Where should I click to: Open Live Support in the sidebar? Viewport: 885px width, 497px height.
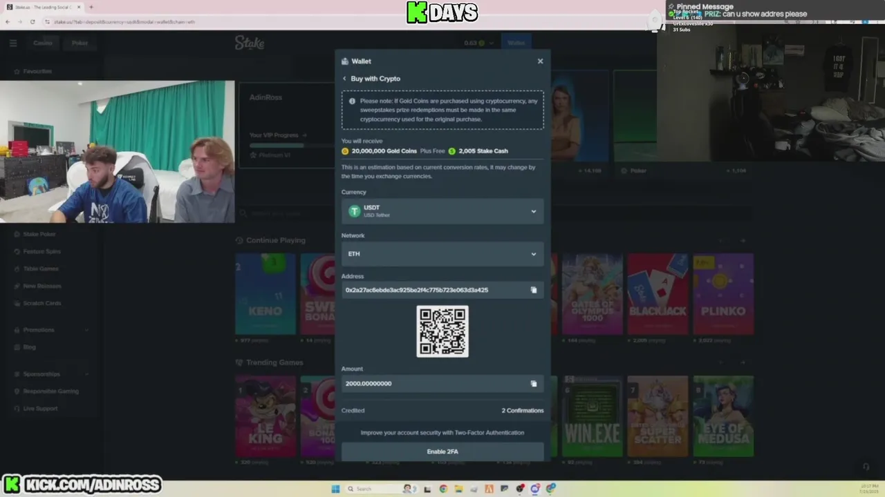(40, 409)
